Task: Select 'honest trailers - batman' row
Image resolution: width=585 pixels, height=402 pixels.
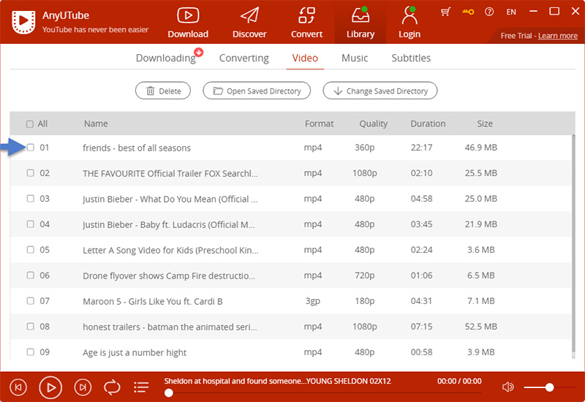Action: (290, 326)
